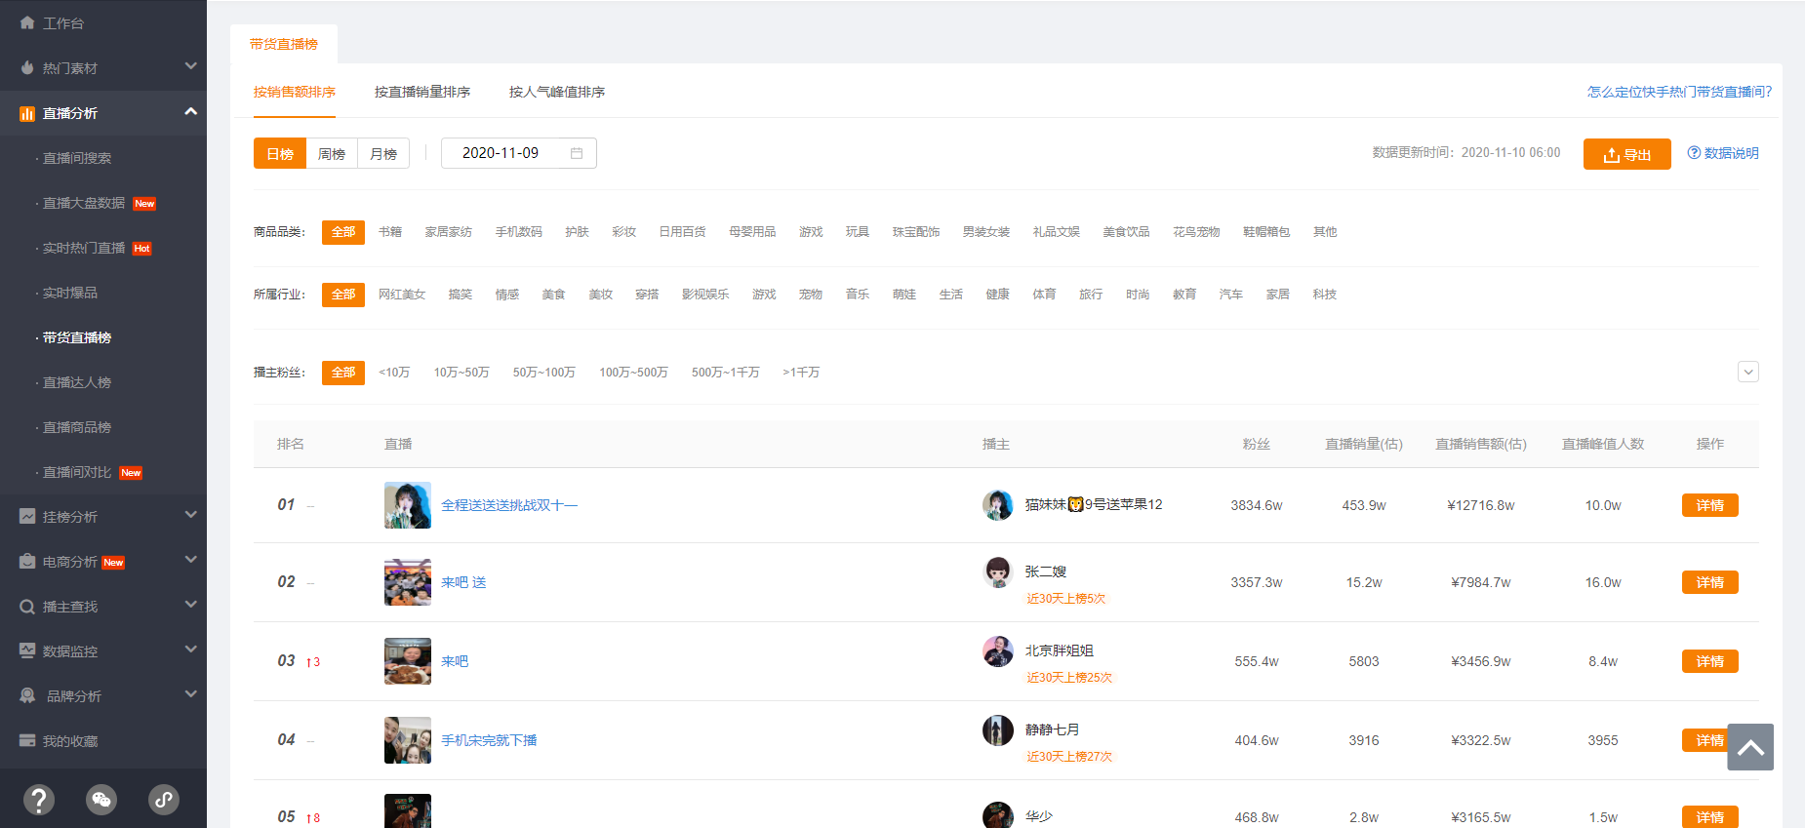Click live thumbnail for rank 02
Image resolution: width=1805 pixels, height=828 pixels.
[408, 582]
